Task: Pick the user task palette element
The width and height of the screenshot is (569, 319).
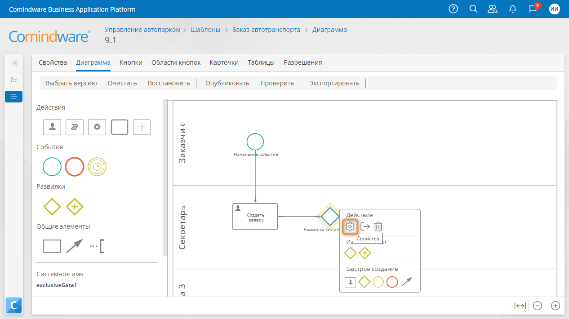Action: click(52, 127)
